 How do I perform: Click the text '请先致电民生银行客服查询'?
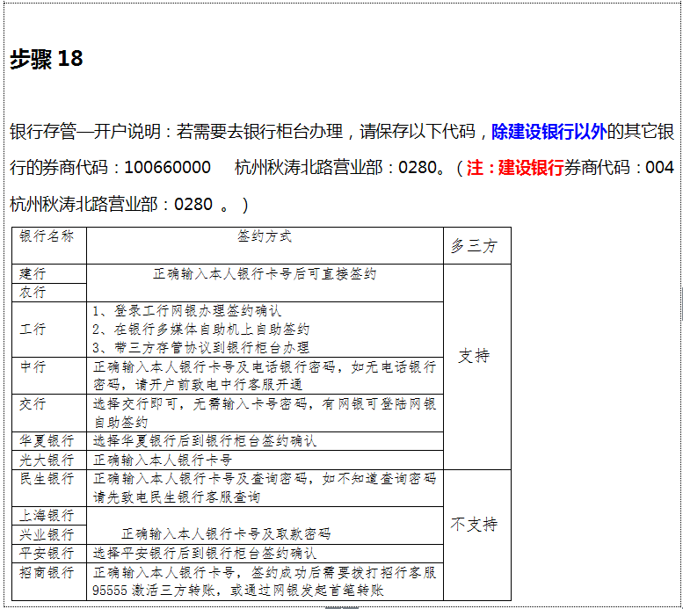click(177, 497)
